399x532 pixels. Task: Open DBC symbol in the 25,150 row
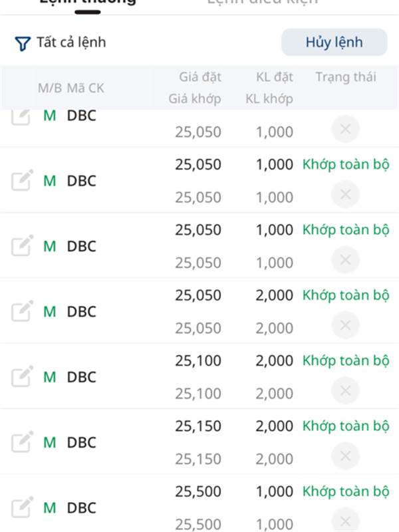point(81,442)
